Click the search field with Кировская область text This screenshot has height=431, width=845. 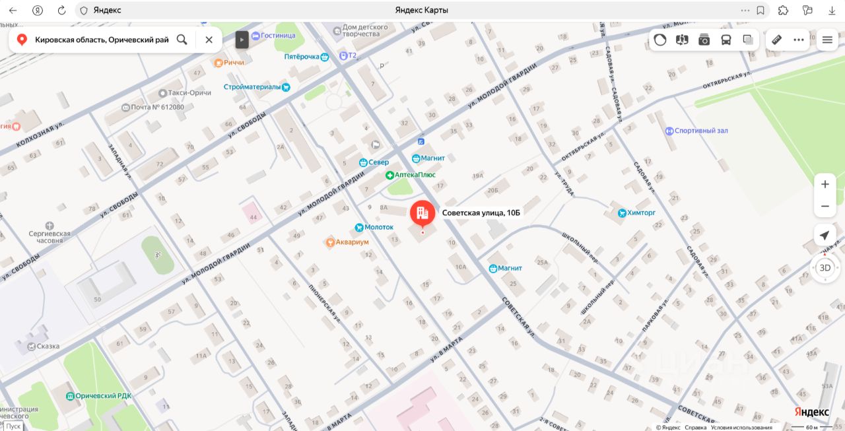tap(101, 40)
